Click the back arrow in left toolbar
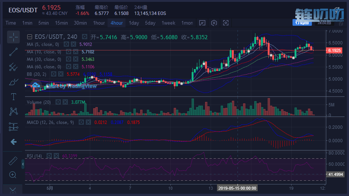The width and height of the screenshot is (349, 196). tap(13, 142)
